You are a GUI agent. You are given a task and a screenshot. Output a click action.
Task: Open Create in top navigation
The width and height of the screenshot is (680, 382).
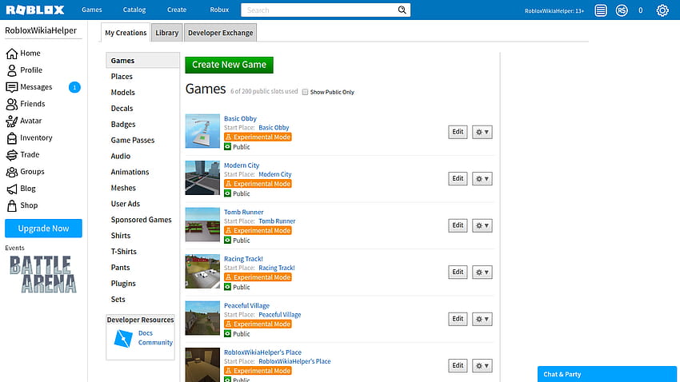pos(177,10)
